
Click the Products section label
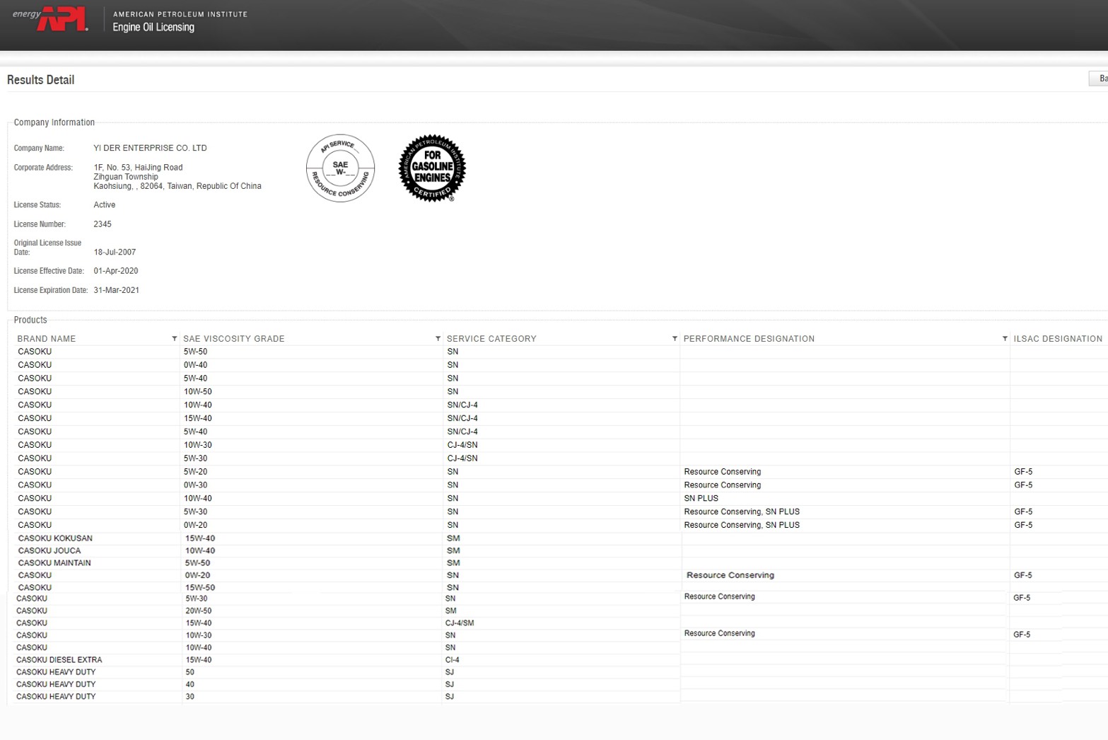click(30, 320)
